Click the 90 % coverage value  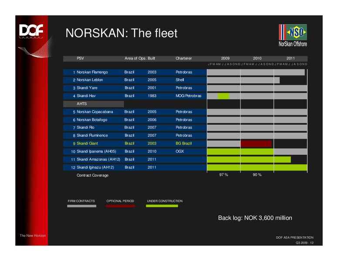point(257,174)
